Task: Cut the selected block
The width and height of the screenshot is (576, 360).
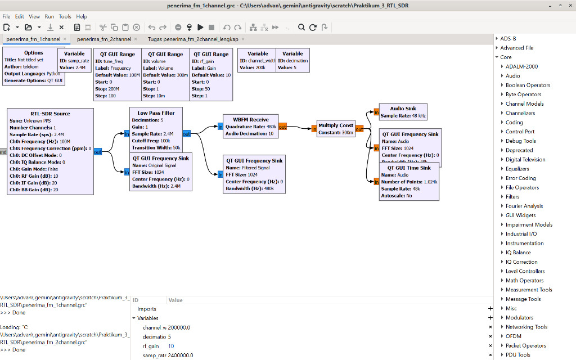Action: 103,27
